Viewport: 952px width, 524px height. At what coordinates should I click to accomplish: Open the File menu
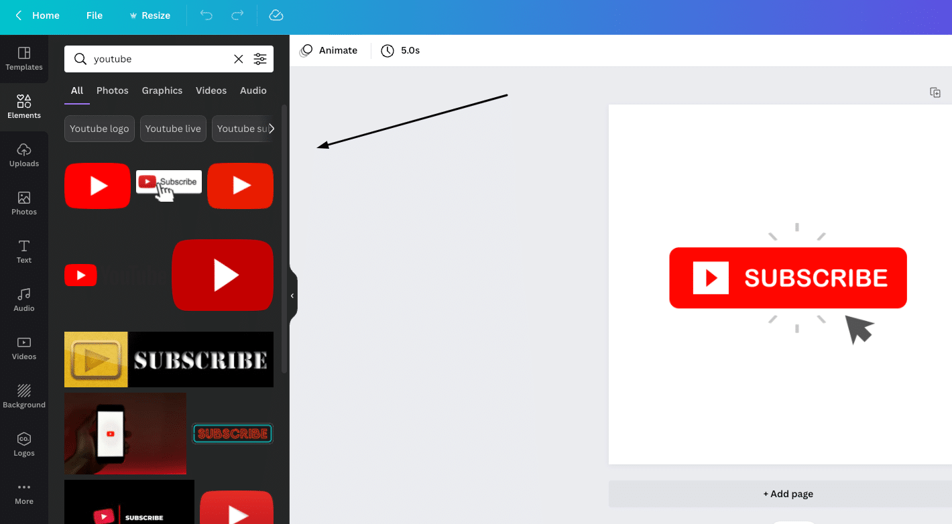click(x=94, y=15)
